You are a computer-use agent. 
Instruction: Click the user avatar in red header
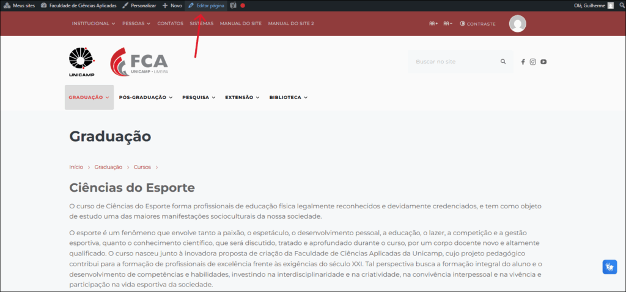tap(517, 24)
